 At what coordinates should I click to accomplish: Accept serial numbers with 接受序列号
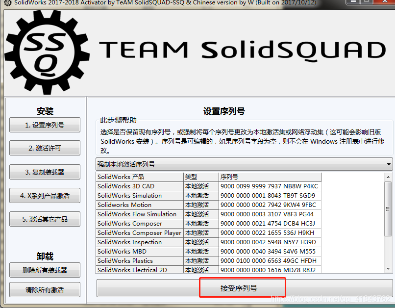coord(245,288)
